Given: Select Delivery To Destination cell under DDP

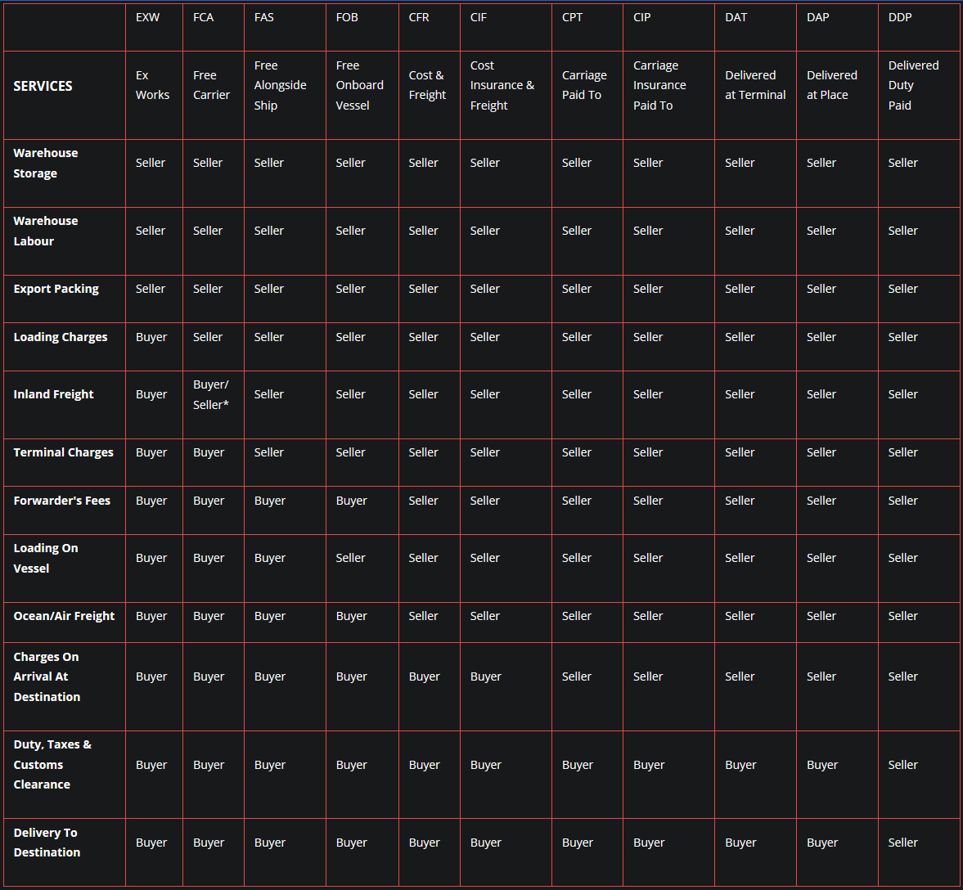Looking at the screenshot, I should coord(902,843).
